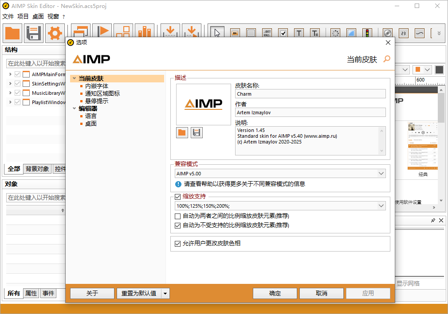The height and width of the screenshot is (314, 448).
Task: Open the 项目 menu
Action: click(x=23, y=16)
